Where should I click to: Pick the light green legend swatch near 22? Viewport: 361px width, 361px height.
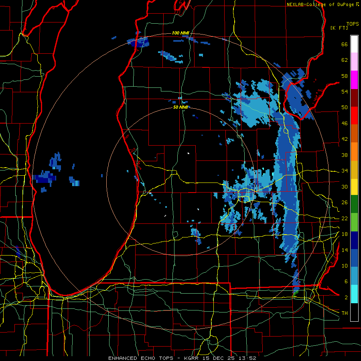354,222
